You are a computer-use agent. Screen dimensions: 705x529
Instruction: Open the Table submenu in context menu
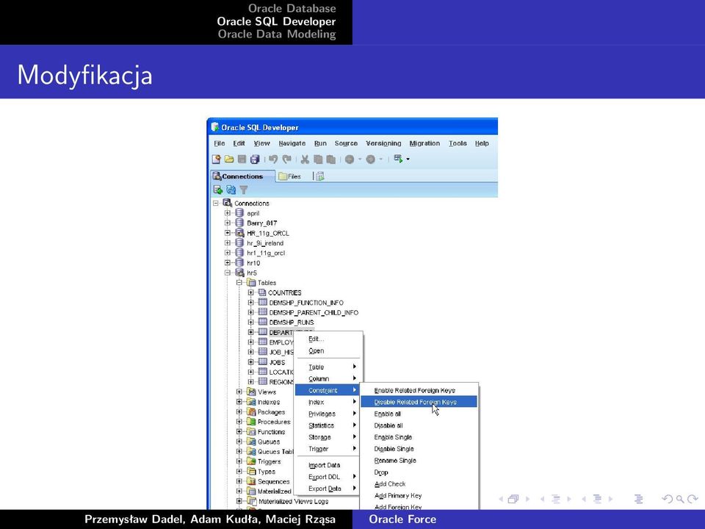coord(328,367)
